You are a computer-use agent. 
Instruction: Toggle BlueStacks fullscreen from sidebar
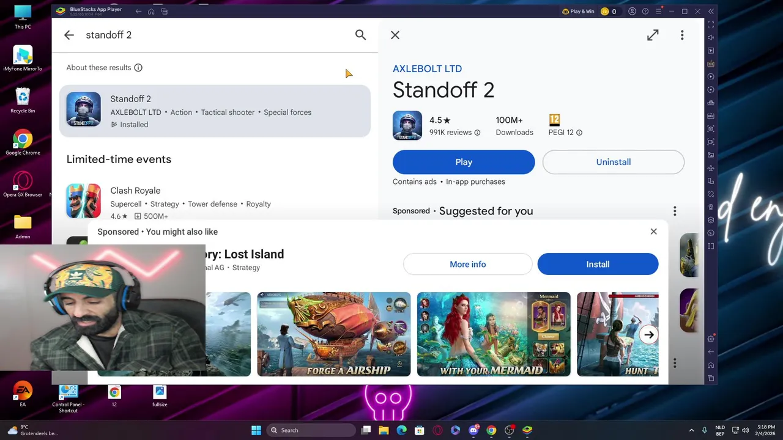710,24
